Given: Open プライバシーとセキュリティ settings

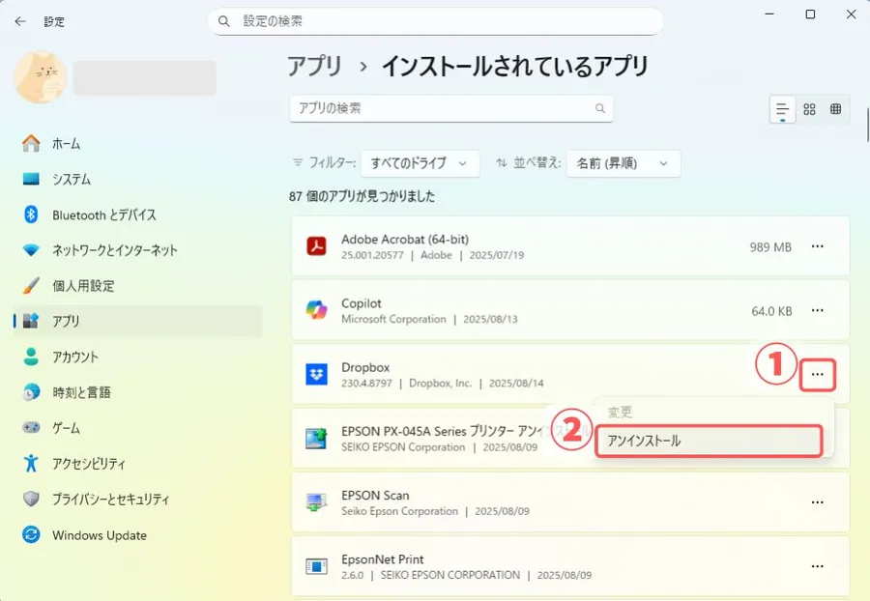Looking at the screenshot, I should 137,499.
